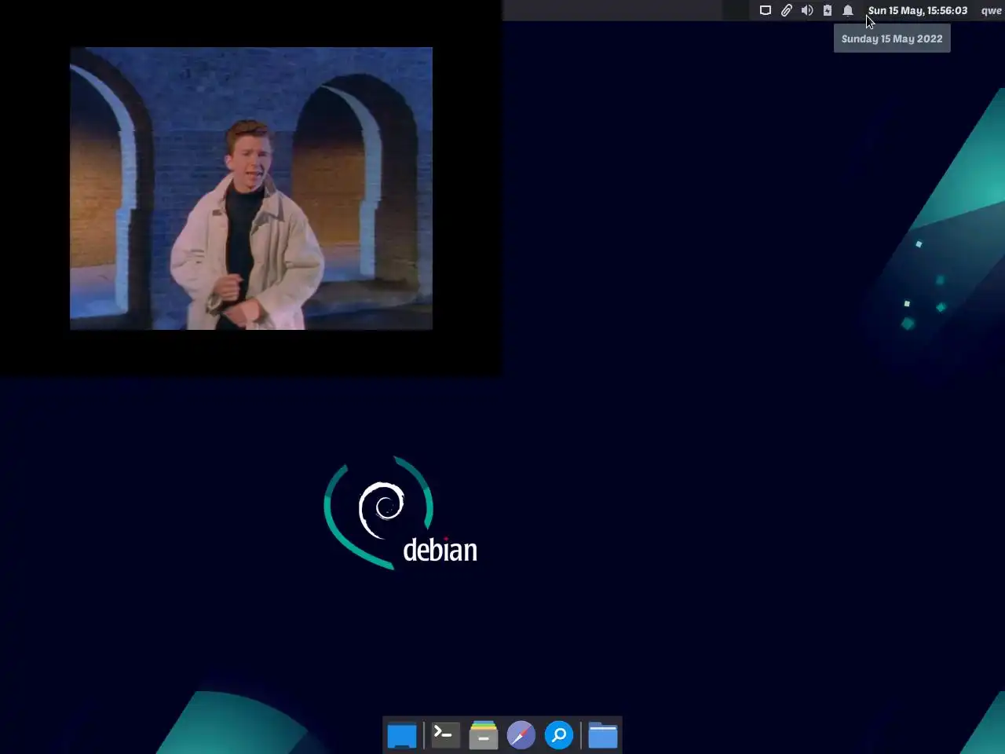Viewport: 1005px width, 754px height.
Task: Open notifications bell tray icon
Action: pos(848,10)
